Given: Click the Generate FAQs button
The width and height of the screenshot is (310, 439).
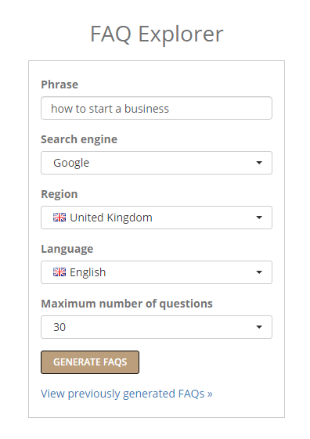Looking at the screenshot, I should [x=90, y=362].
